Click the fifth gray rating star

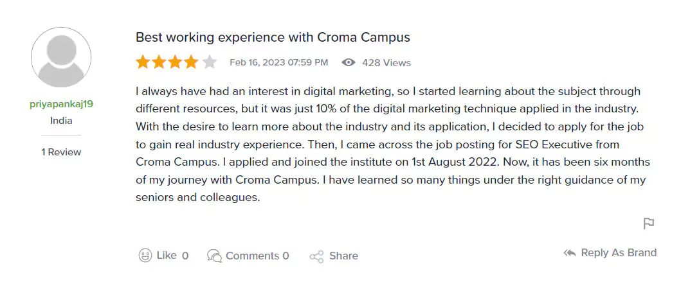(x=210, y=62)
